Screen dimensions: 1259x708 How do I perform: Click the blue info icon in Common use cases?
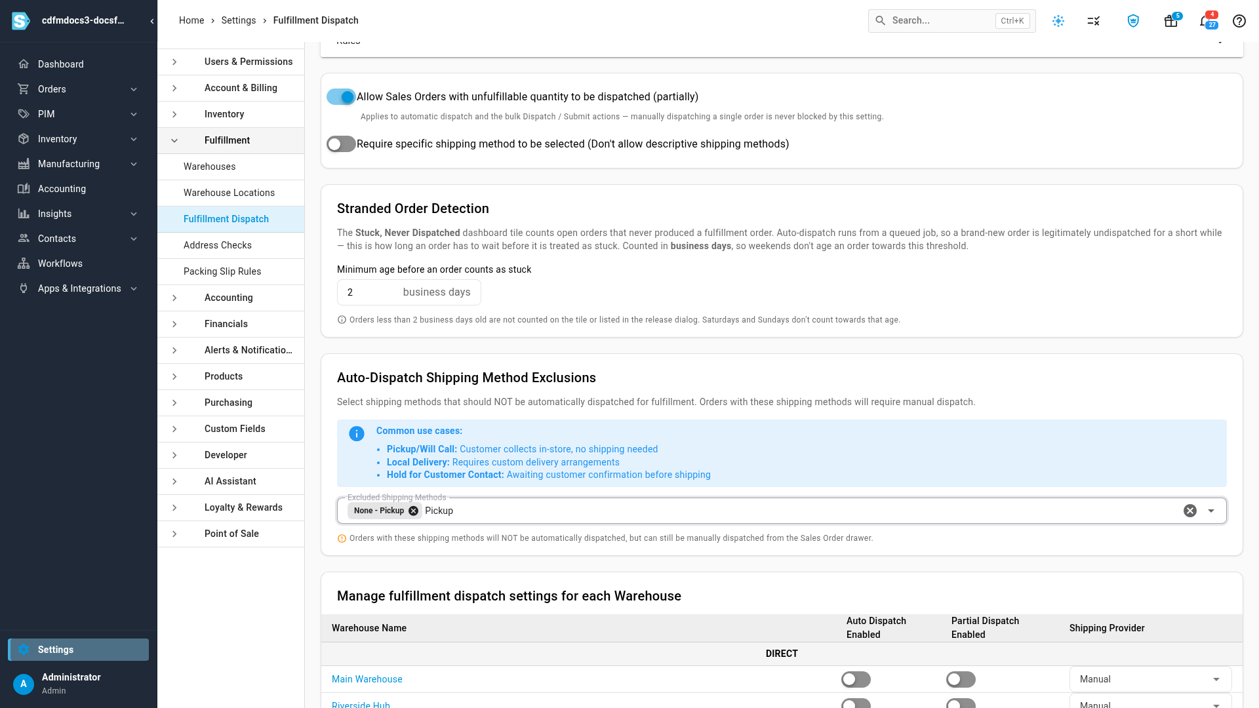357,434
